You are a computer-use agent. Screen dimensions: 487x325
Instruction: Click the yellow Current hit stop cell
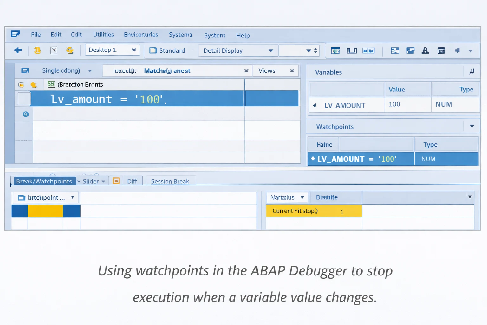coord(314,211)
